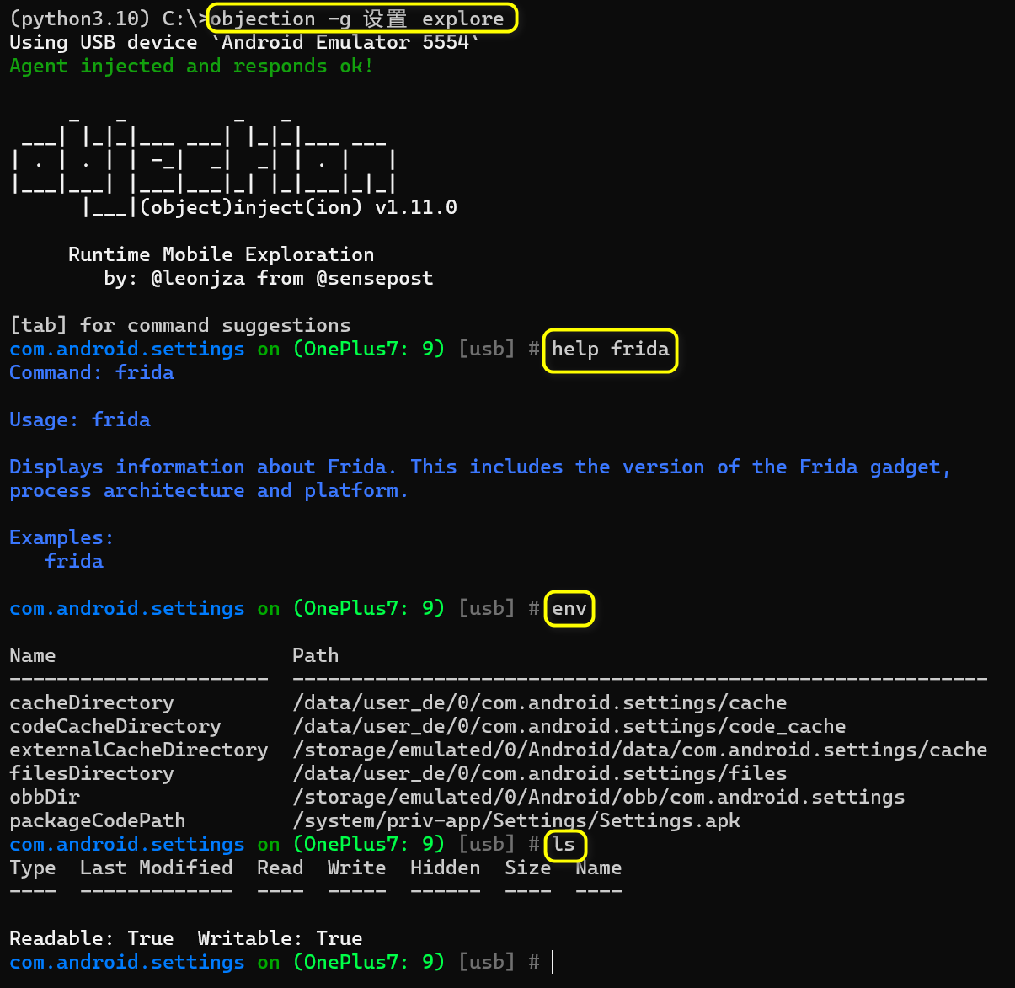The width and height of the screenshot is (1015, 988).
Task: Select the externalCacheDirectory row
Action: (x=640, y=749)
